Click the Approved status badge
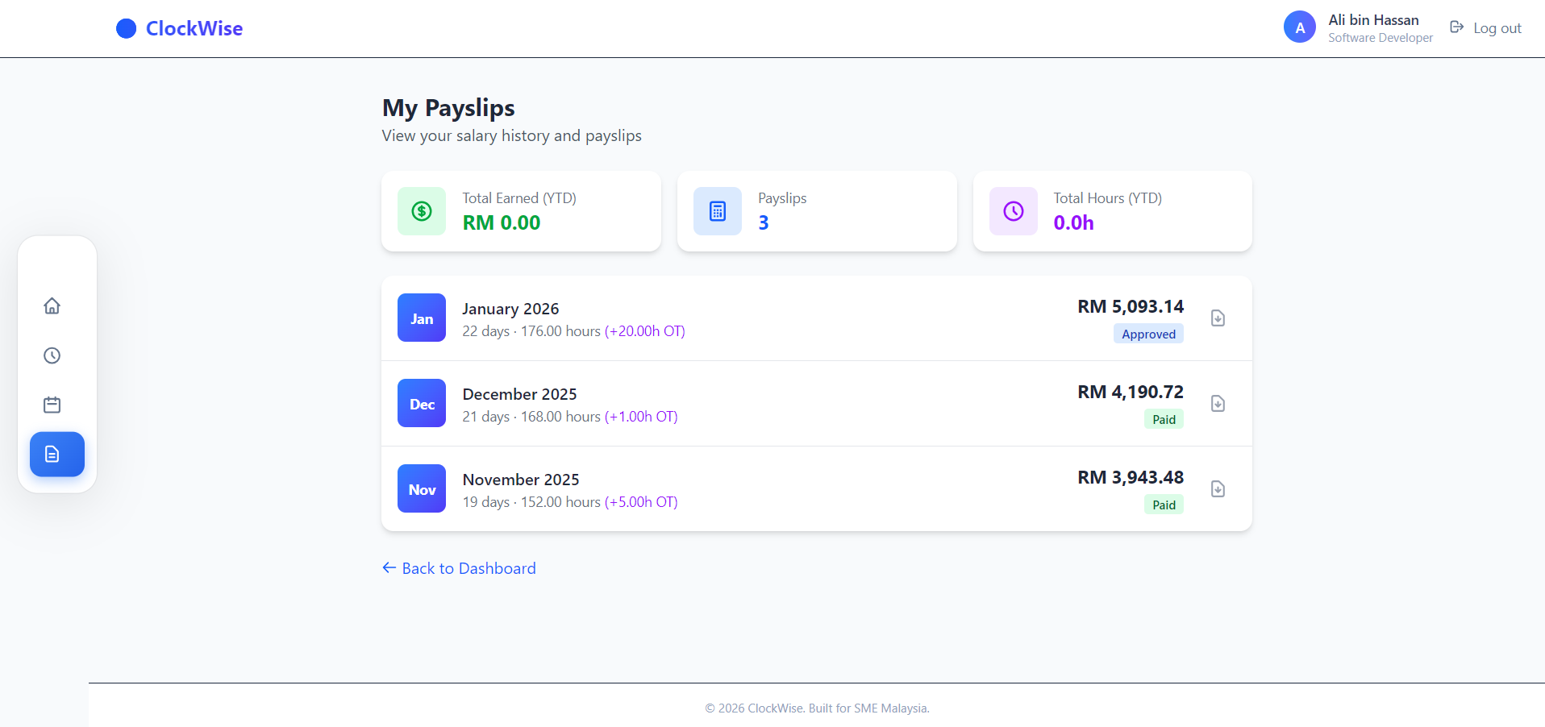The width and height of the screenshot is (1545, 727). coord(1148,334)
